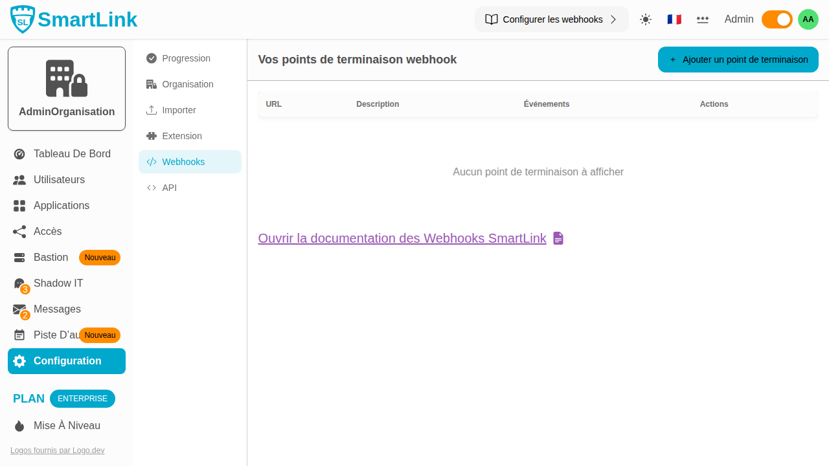Click the three-dots overflow menu

703,19
